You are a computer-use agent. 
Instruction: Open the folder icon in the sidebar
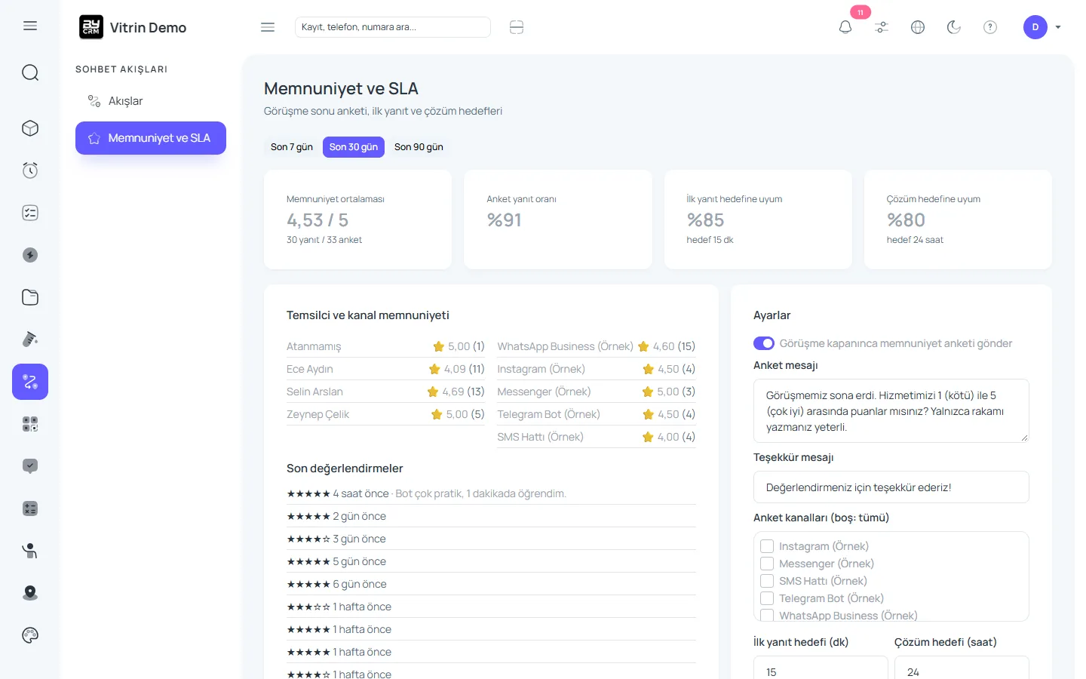click(x=30, y=297)
